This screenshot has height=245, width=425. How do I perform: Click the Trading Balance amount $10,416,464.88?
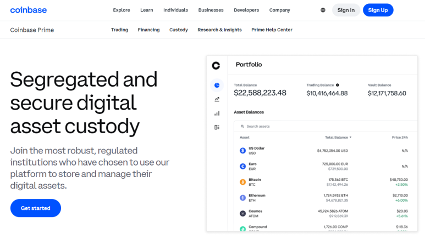pyautogui.click(x=327, y=93)
